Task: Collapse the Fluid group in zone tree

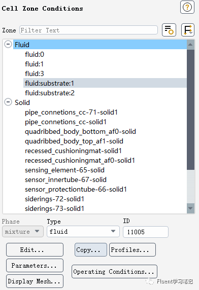Action: [8, 45]
